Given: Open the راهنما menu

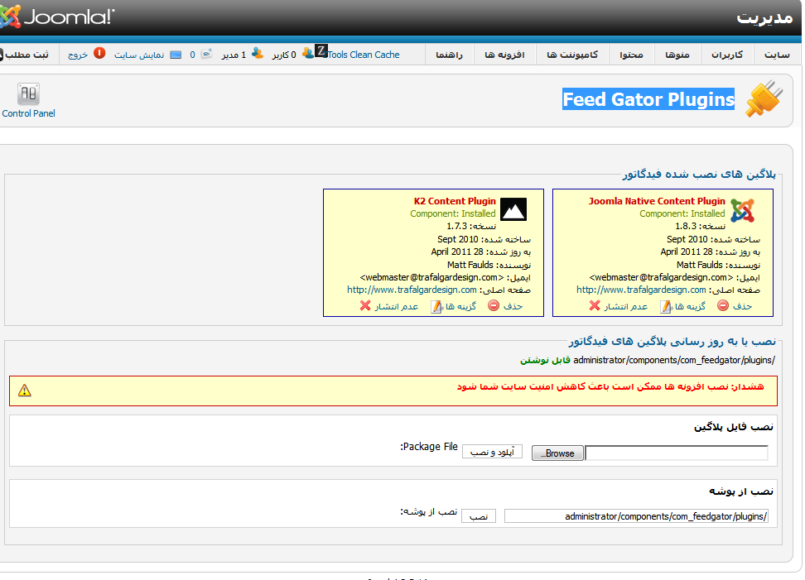Looking at the screenshot, I should point(449,55).
